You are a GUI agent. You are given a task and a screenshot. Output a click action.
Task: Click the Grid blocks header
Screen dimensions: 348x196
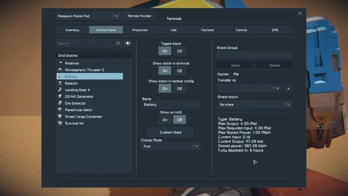[94, 56]
